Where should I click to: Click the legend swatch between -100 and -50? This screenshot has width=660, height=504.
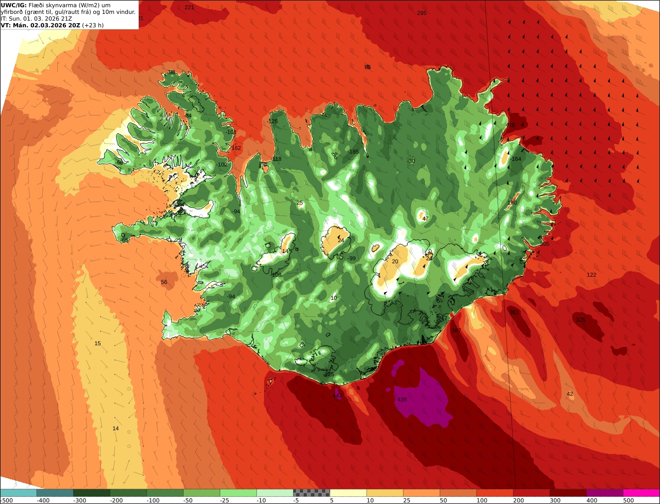(x=165, y=493)
